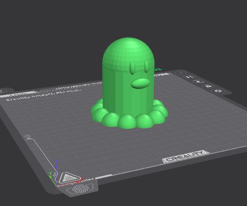Click the arrange objects plate icon
Image resolution: width=247 pixels, height=206 pixels.
coord(199,82)
